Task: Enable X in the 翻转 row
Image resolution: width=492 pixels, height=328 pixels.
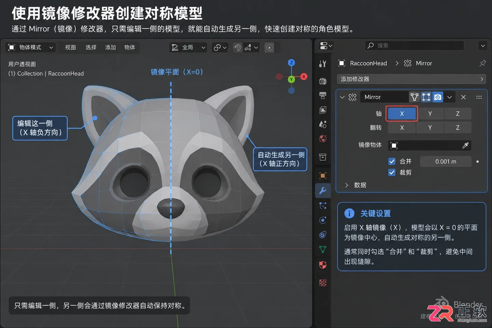Action: click(402, 128)
